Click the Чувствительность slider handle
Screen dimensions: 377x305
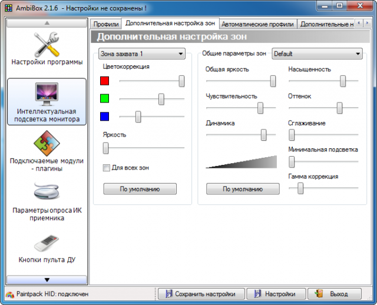(x=260, y=108)
